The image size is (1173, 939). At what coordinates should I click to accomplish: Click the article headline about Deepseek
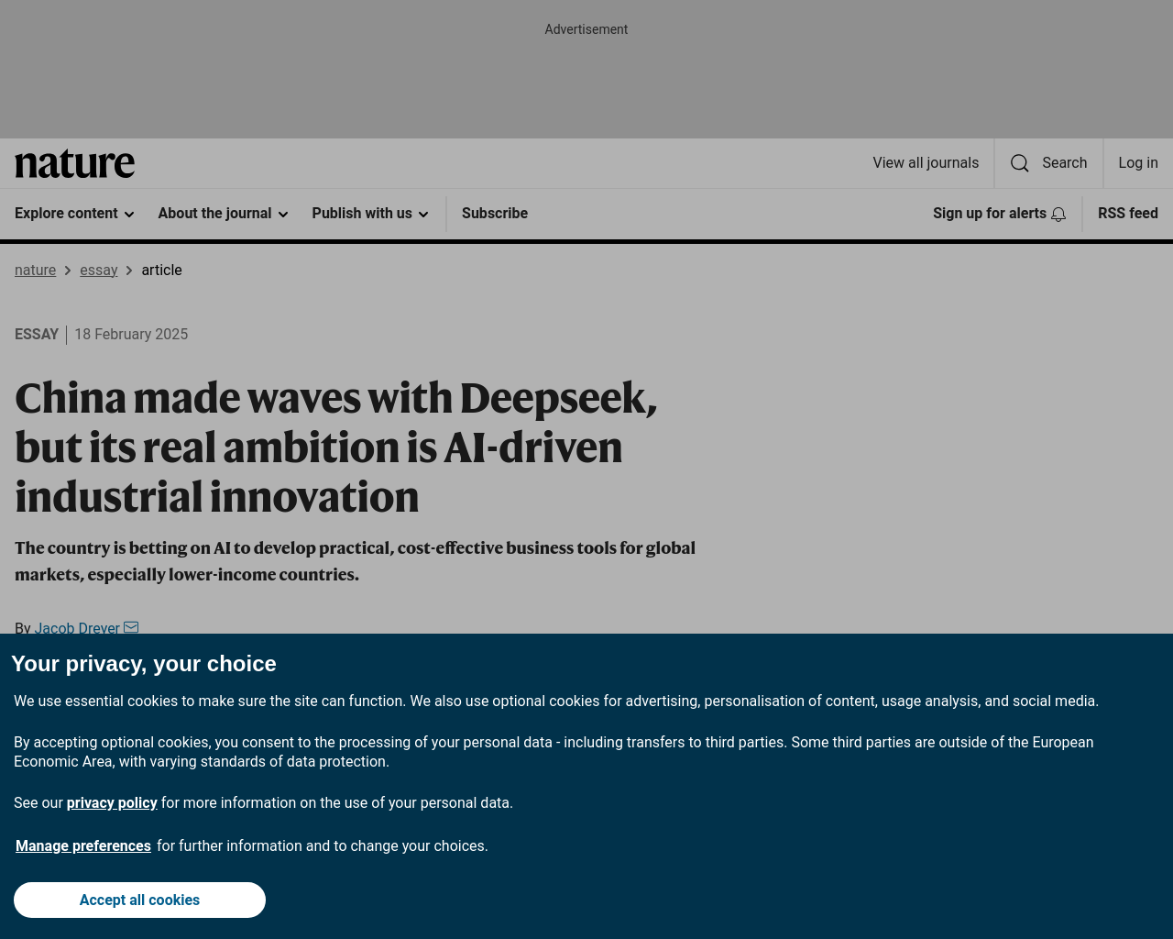click(x=336, y=447)
